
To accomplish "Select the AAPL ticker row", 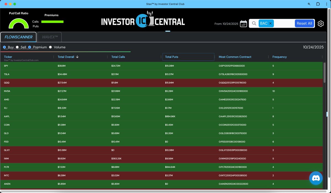I will point(161,117).
